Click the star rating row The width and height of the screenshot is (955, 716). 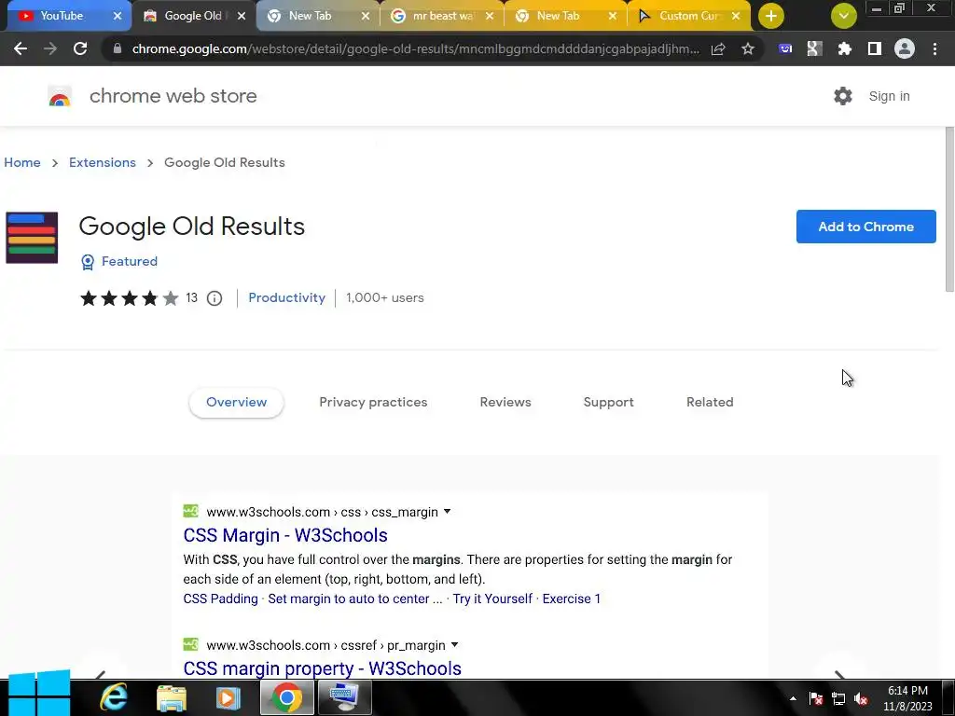129,298
